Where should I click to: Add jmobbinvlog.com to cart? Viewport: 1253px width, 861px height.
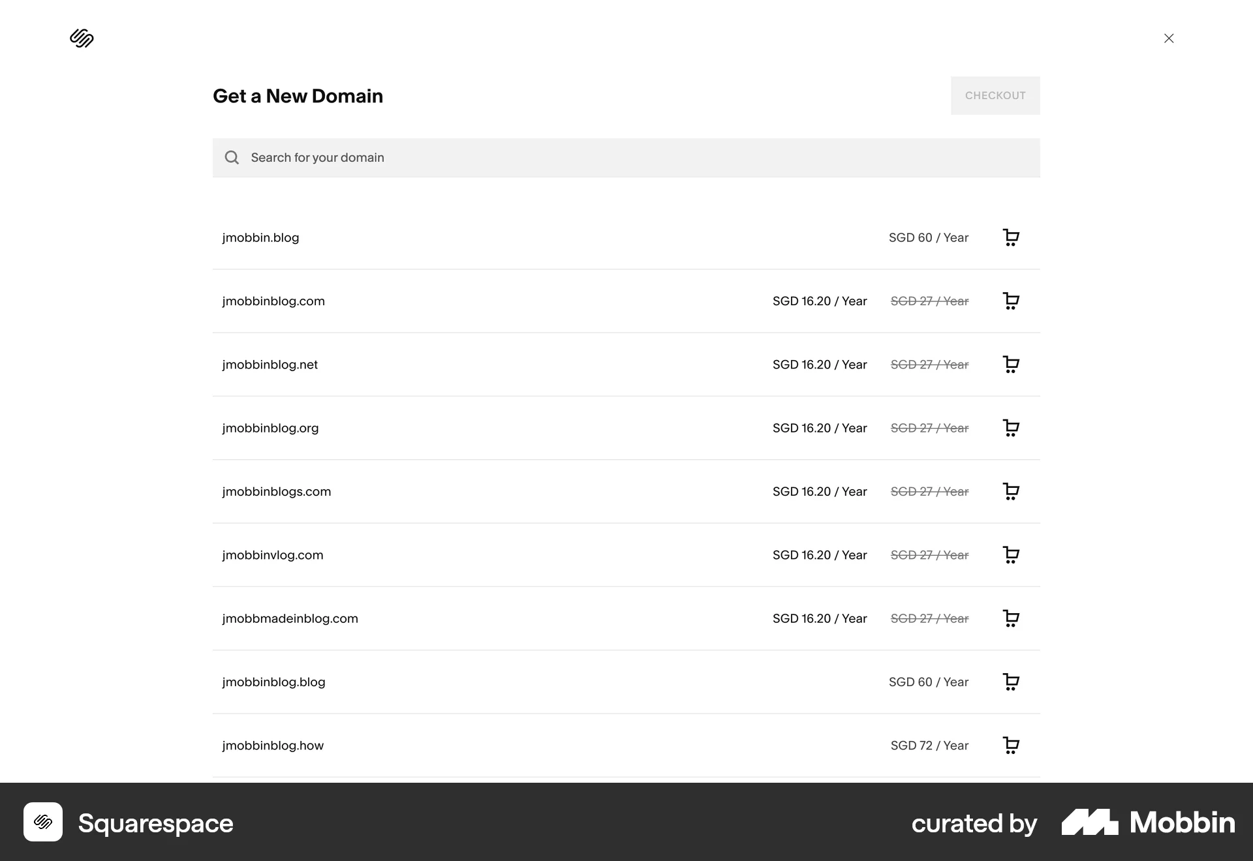point(1012,555)
